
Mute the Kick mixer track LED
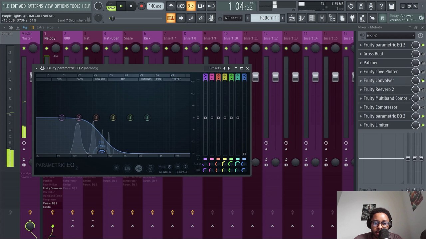(146, 49)
